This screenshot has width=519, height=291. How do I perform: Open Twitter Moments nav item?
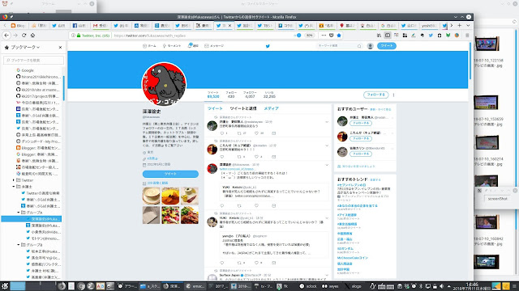coord(172,46)
